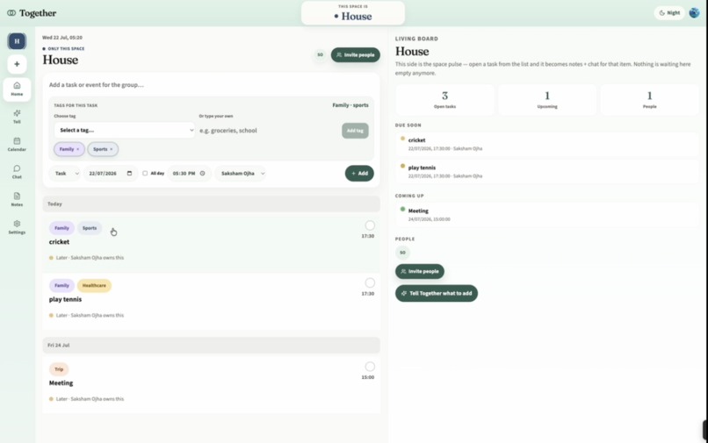Screen dimensions: 708x443
Task: Click the date field 22/07/2026
Action: [111, 173]
